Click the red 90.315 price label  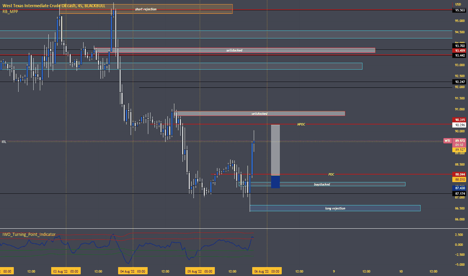pos(459,119)
